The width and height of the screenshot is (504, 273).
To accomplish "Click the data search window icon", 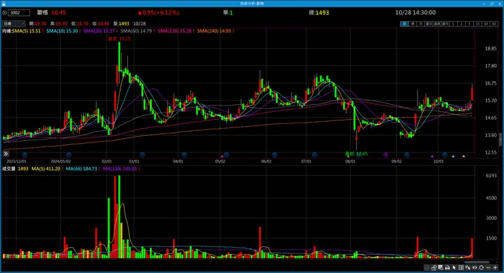I will (441, 268).
